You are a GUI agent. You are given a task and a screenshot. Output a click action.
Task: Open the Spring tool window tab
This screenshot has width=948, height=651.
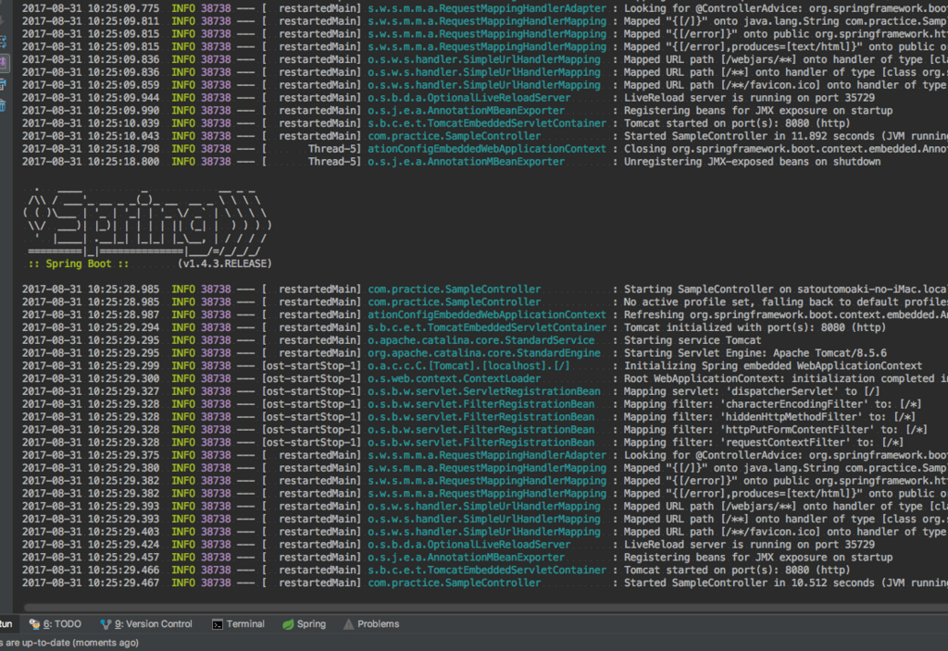(304, 624)
